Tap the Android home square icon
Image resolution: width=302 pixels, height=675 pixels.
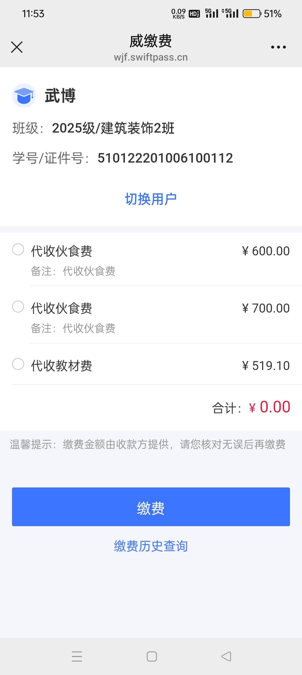(152, 656)
